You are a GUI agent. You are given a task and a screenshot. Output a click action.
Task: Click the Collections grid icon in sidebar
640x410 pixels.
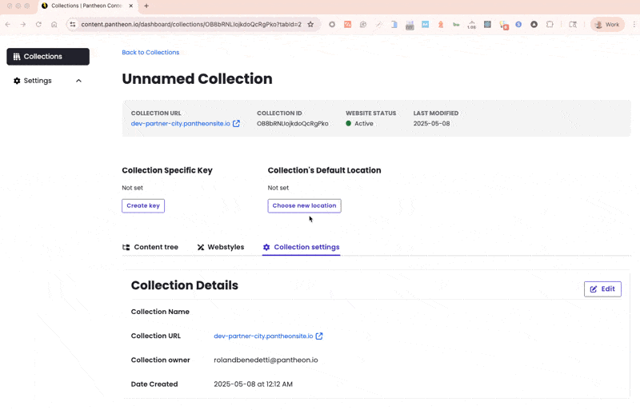(x=17, y=57)
